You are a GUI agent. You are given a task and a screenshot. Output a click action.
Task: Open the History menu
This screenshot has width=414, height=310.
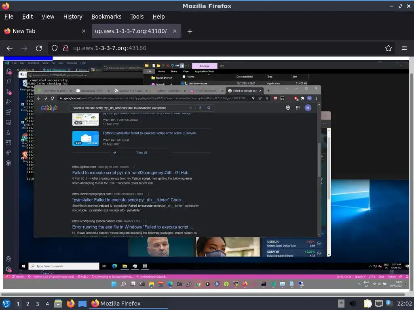[x=73, y=17]
